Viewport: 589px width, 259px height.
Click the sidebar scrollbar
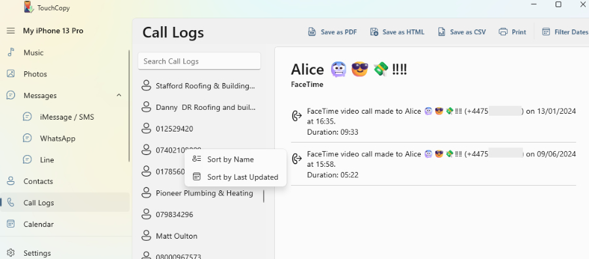129,106
